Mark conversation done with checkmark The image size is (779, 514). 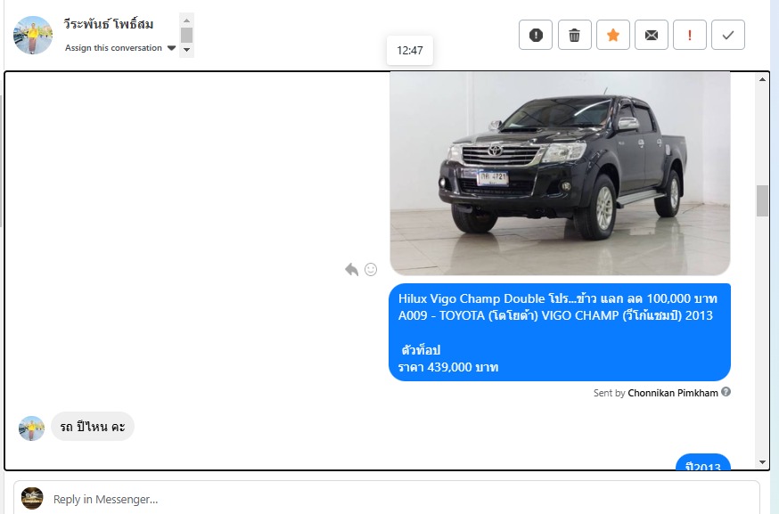[728, 35]
